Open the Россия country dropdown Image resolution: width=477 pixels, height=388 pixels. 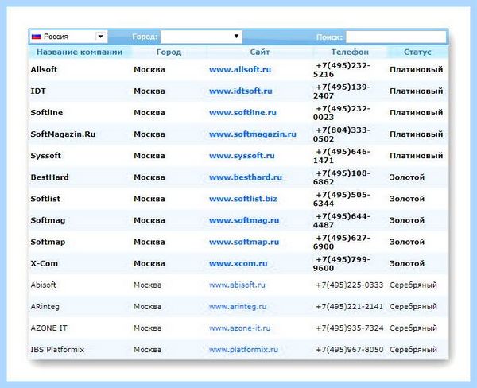(x=68, y=37)
